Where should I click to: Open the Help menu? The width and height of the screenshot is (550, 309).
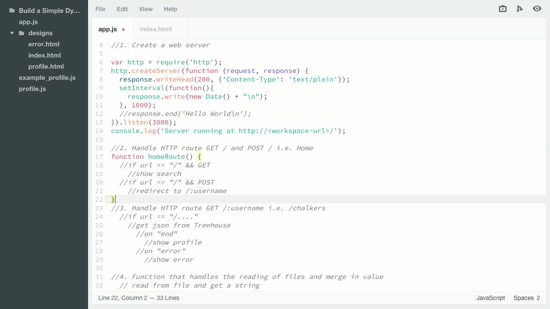(x=171, y=9)
